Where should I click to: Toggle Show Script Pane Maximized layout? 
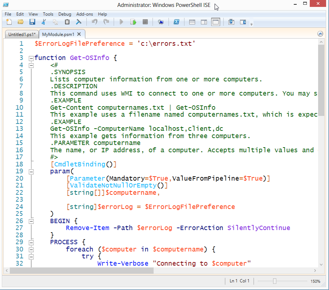(216, 22)
